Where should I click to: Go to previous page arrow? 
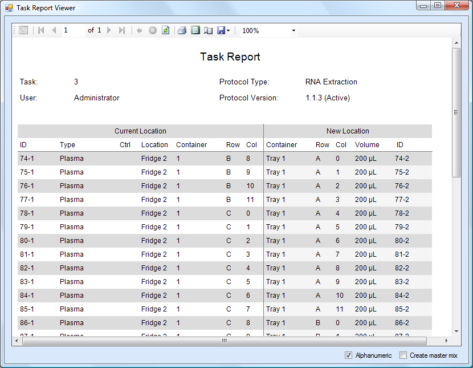[54, 30]
